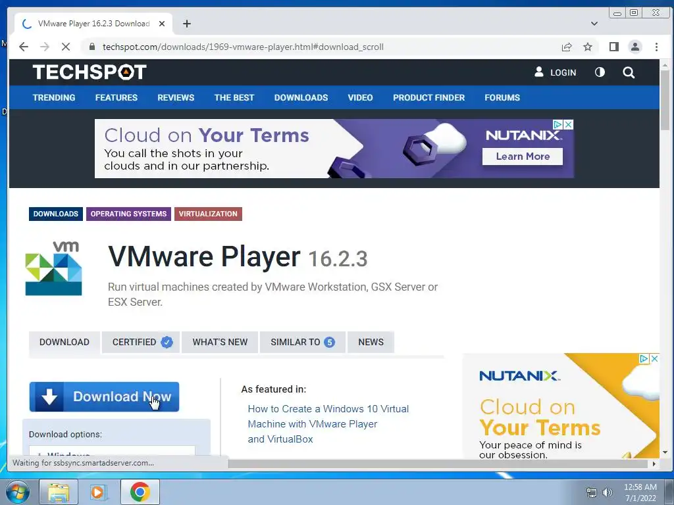This screenshot has width=674, height=505.
Task: Click the LOGIN user link
Action: pos(555,72)
